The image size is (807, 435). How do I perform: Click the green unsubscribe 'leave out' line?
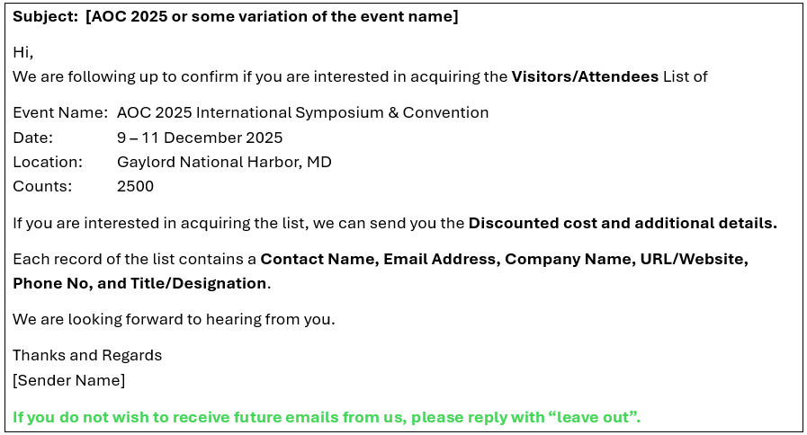327,417
